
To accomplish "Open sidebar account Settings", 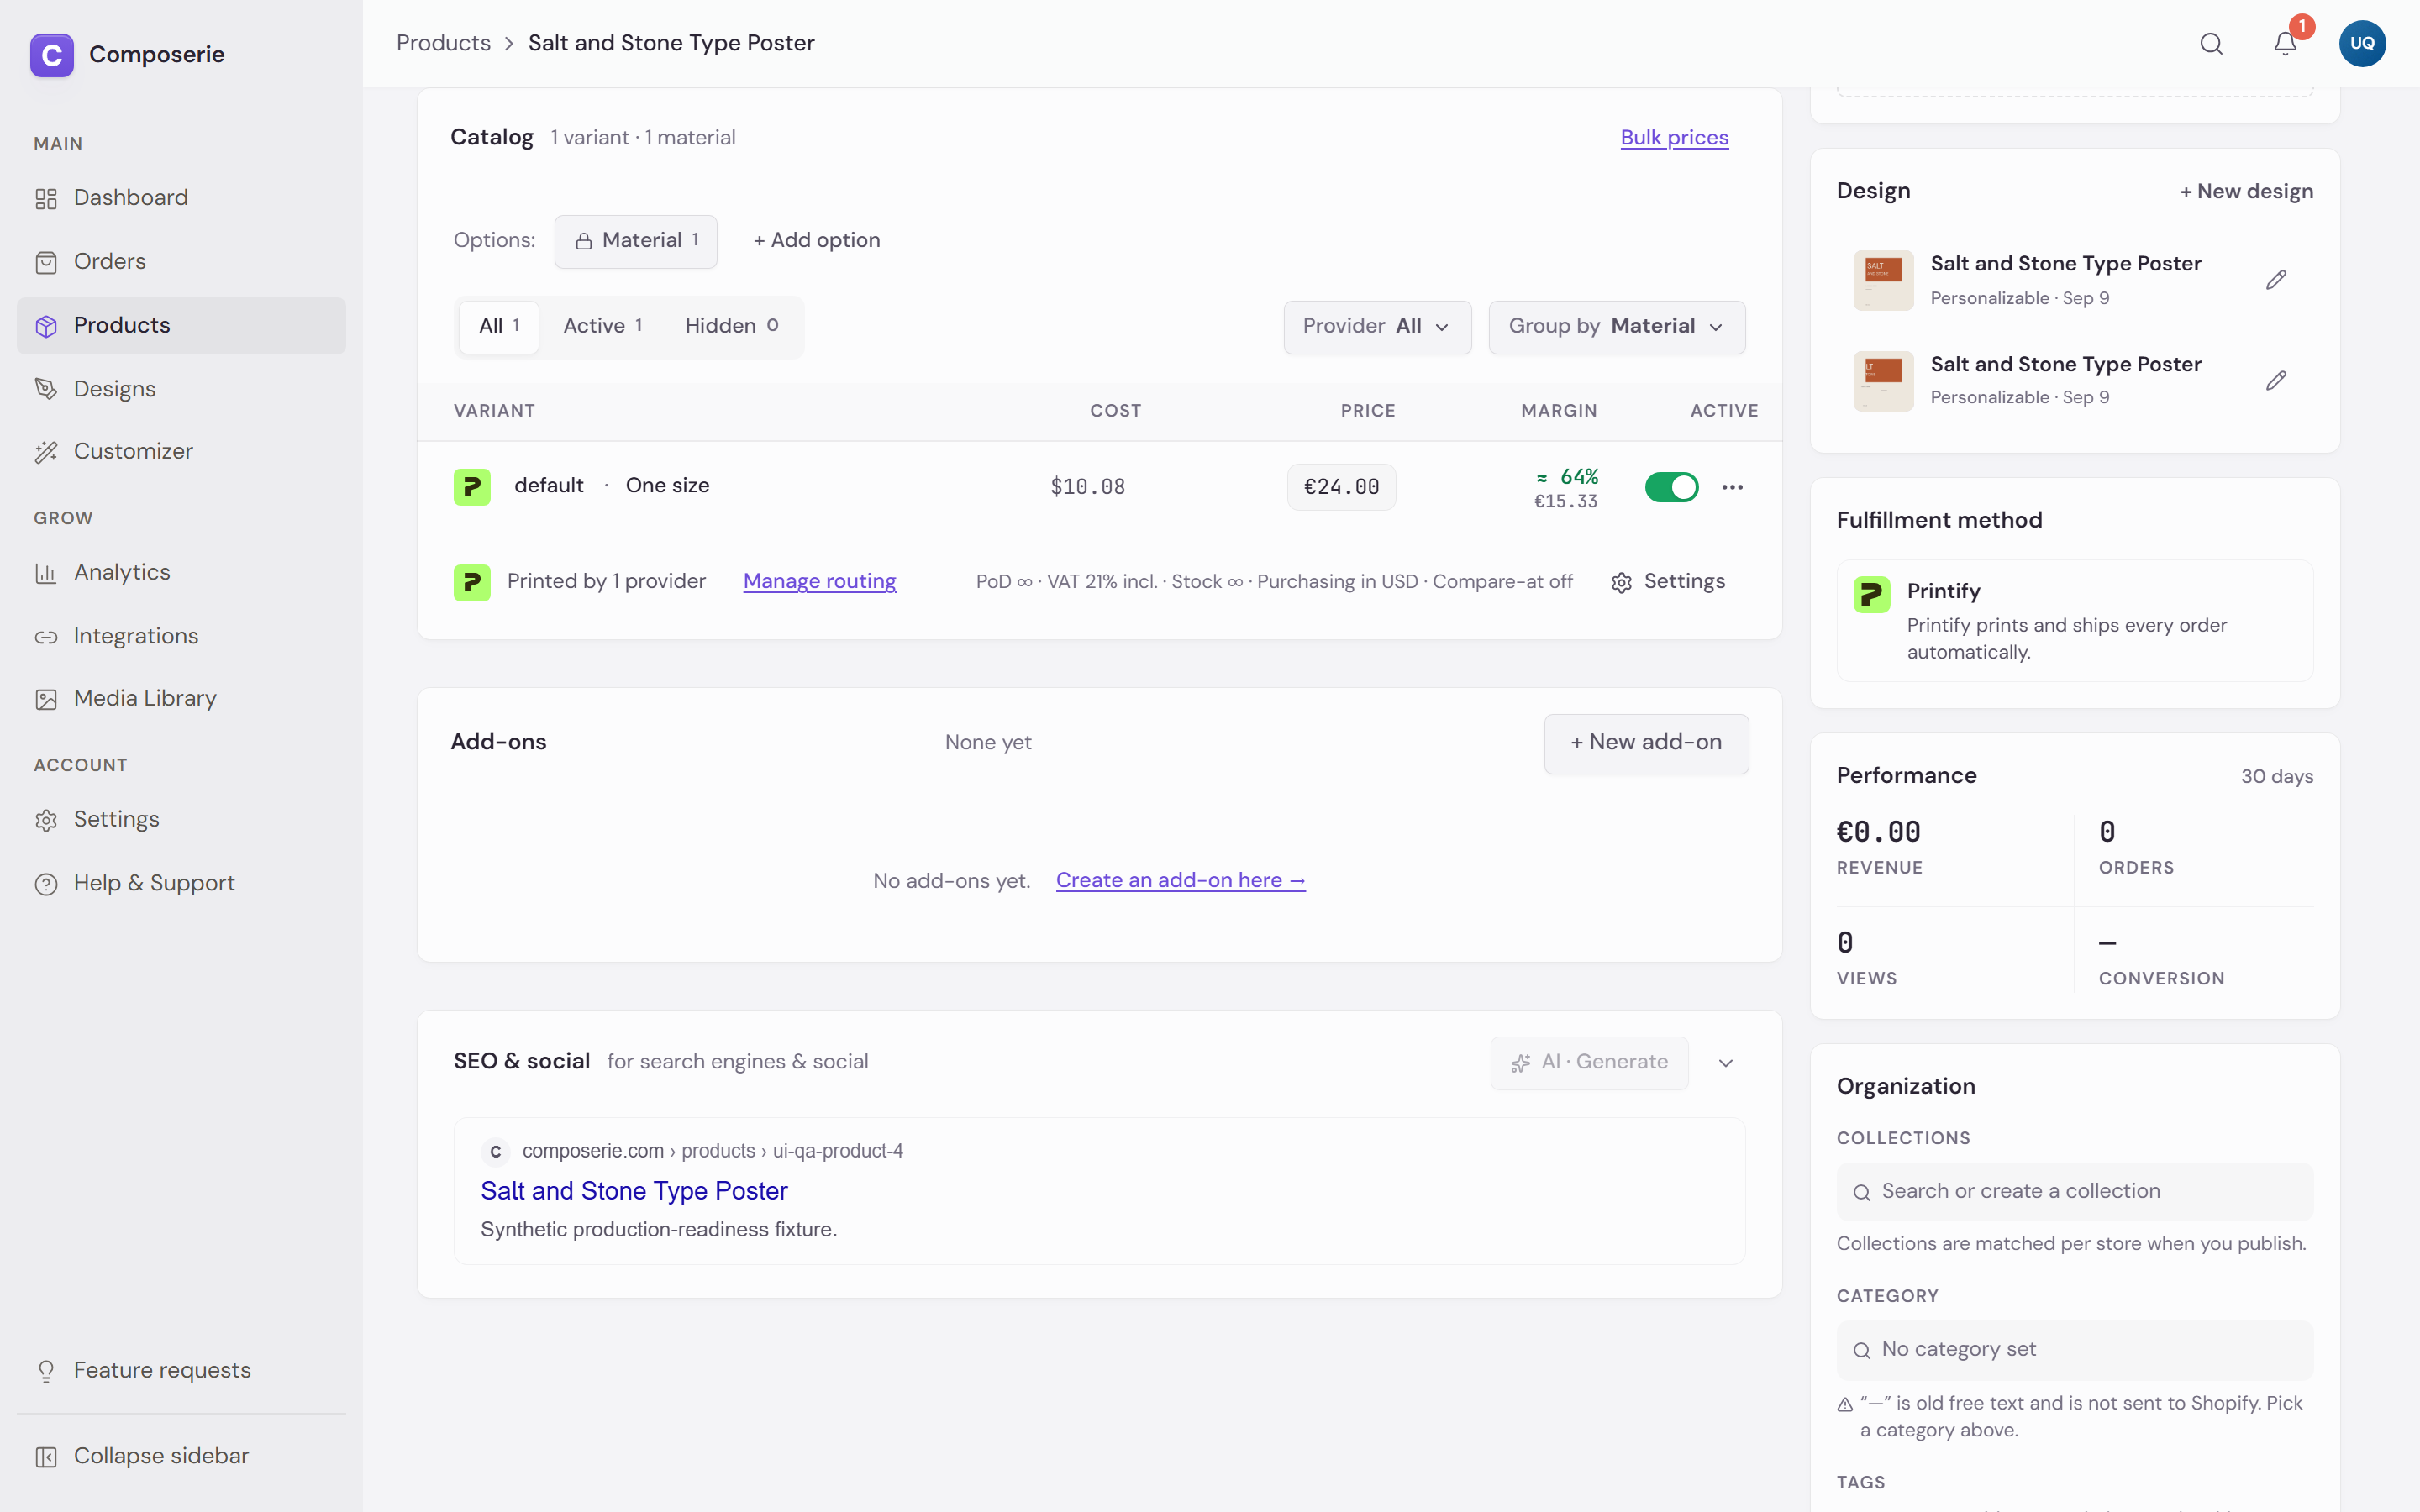I will pyautogui.click(x=182, y=820).
